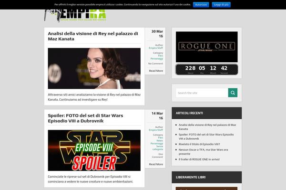Screen dimensions: 286x190
Task: Click Read More for the 14 Mar post
Action: pos(156,164)
